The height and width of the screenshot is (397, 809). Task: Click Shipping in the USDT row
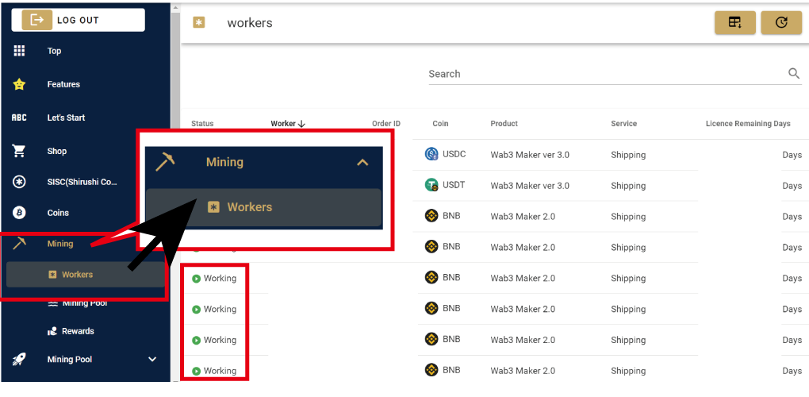[x=628, y=186]
